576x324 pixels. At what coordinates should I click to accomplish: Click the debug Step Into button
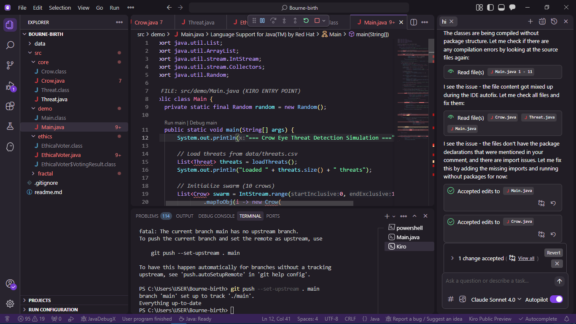pos(284,21)
